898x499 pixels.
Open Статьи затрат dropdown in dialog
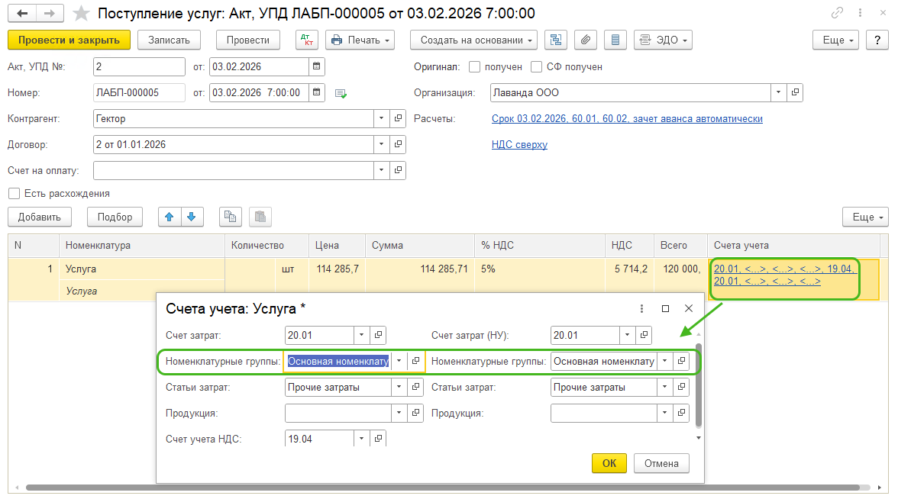click(399, 387)
